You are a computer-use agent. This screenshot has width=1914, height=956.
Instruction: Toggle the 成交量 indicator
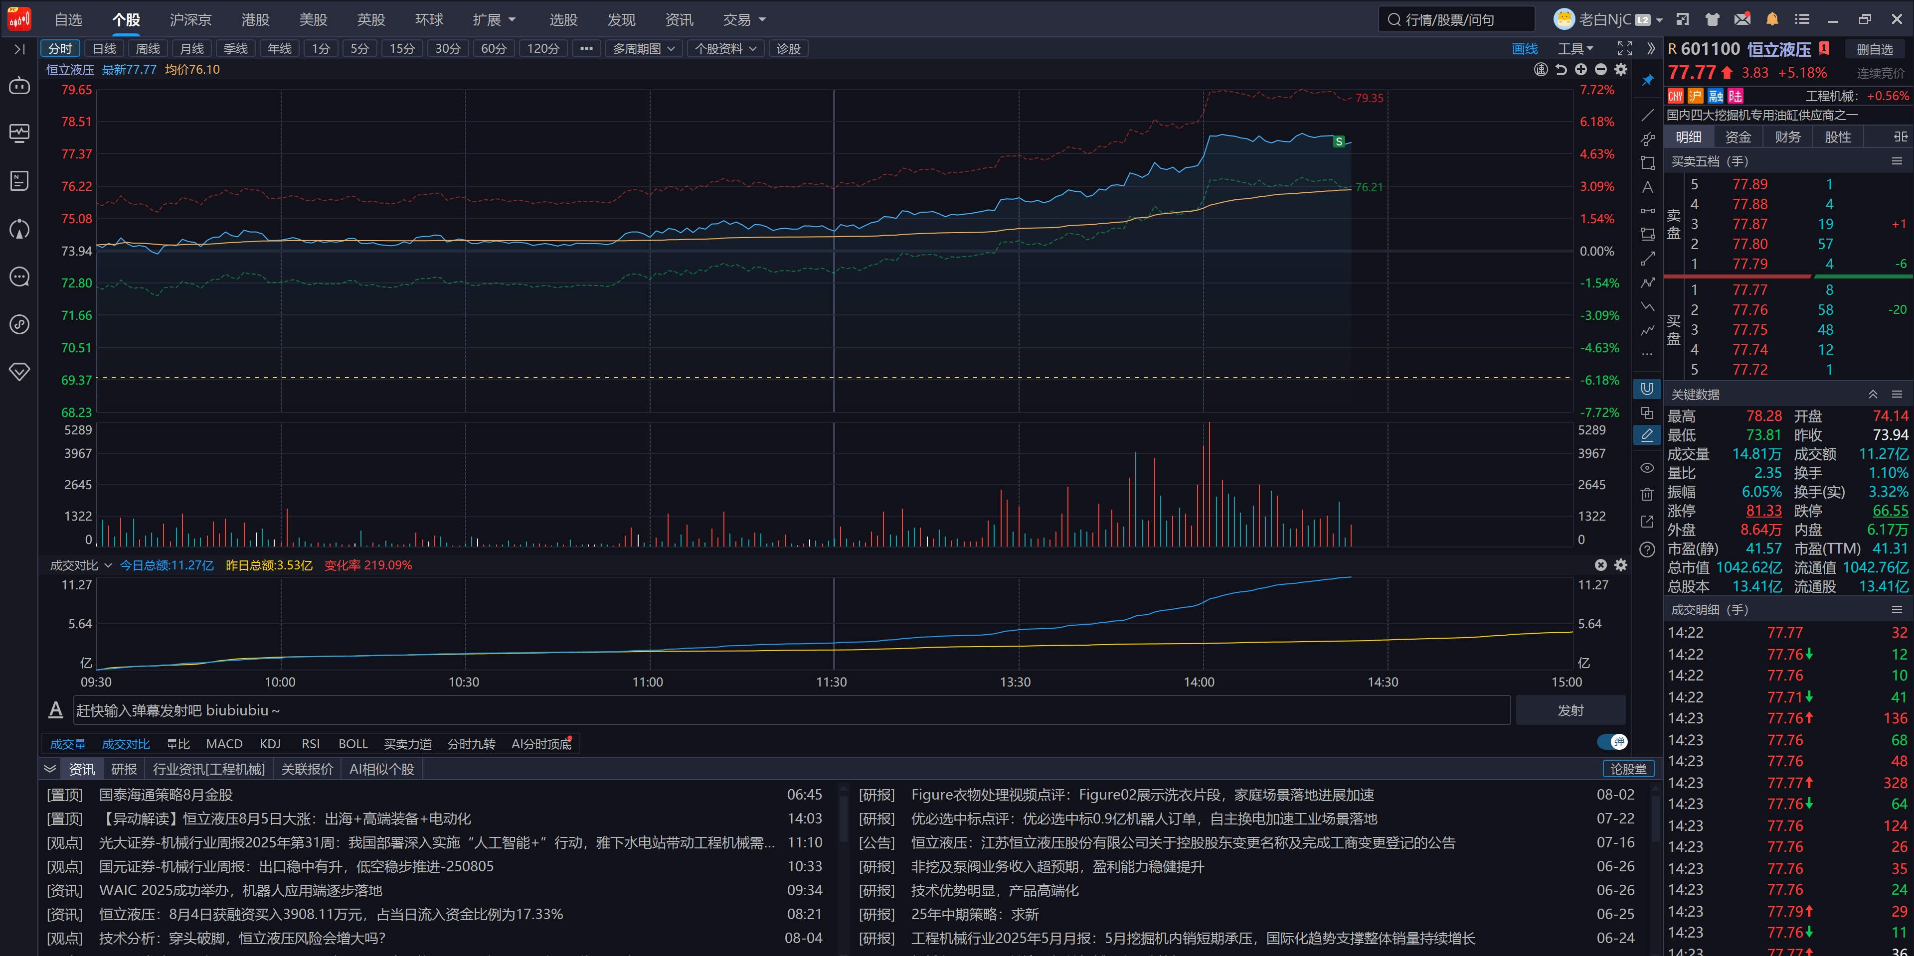[68, 744]
